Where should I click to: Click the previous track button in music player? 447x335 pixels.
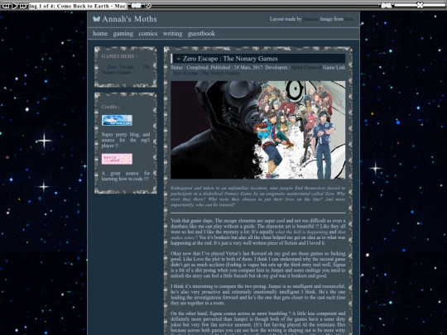point(6,6)
